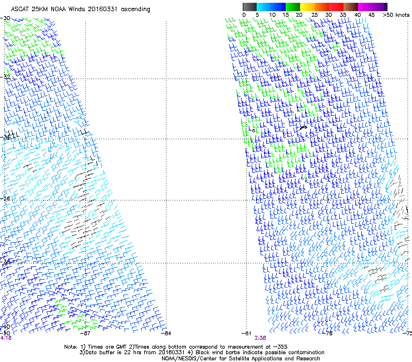This screenshot has width=412, height=362.
Task: Click the '-32' latitude axis label
Action: click(5, 77)
